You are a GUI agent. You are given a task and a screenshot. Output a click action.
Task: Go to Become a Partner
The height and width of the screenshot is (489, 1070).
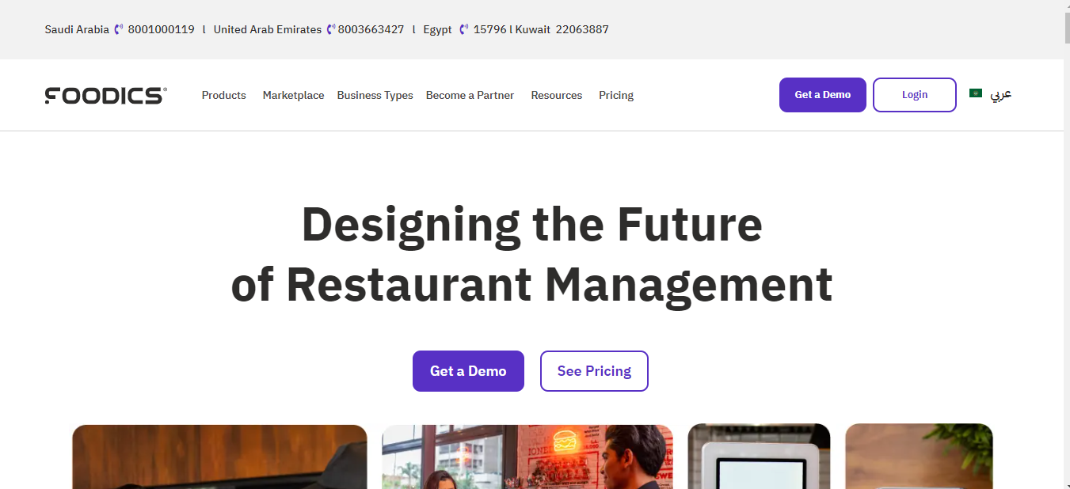470,95
